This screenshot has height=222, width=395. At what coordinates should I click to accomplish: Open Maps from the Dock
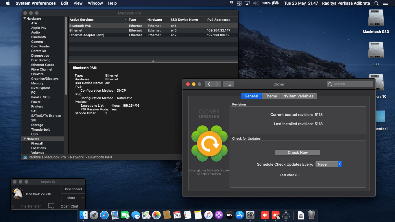click(146, 215)
